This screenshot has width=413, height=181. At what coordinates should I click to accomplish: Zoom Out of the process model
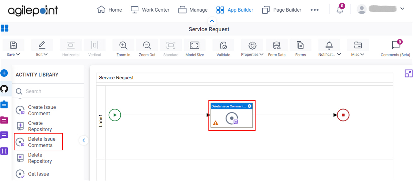[x=147, y=48]
